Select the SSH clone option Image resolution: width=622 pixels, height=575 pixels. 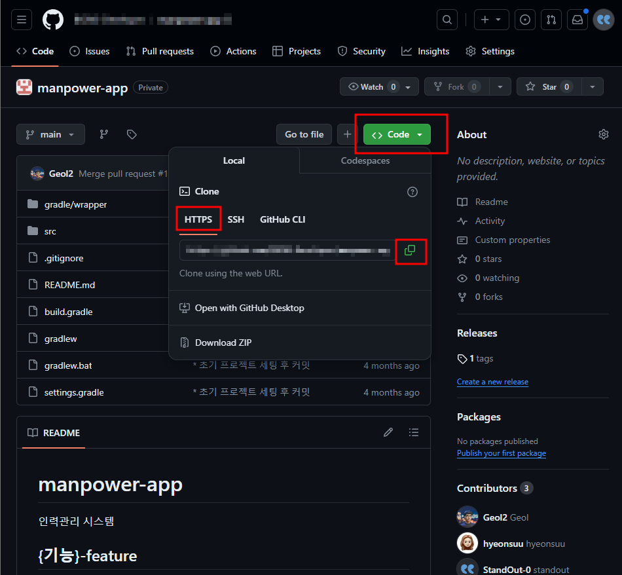tap(236, 219)
